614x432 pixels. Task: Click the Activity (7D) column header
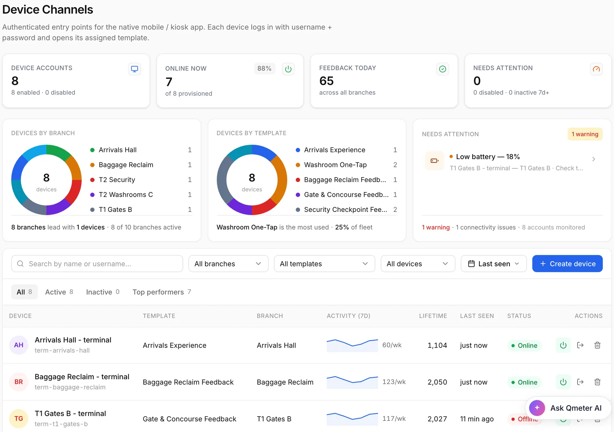pos(348,316)
